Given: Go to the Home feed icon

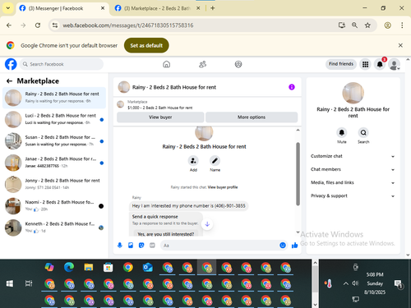Looking at the screenshot, I should (166, 64).
